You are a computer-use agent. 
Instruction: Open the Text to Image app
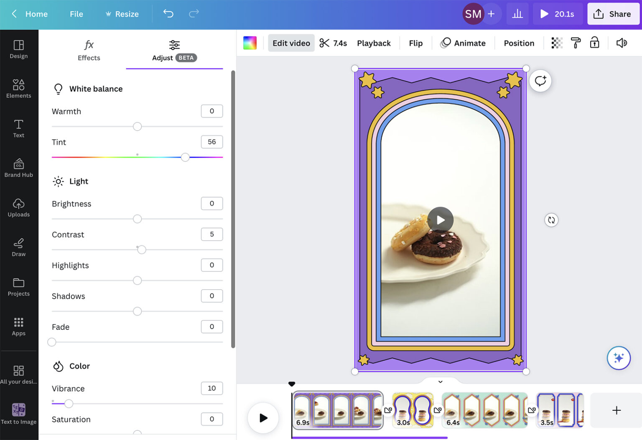pyautogui.click(x=19, y=414)
